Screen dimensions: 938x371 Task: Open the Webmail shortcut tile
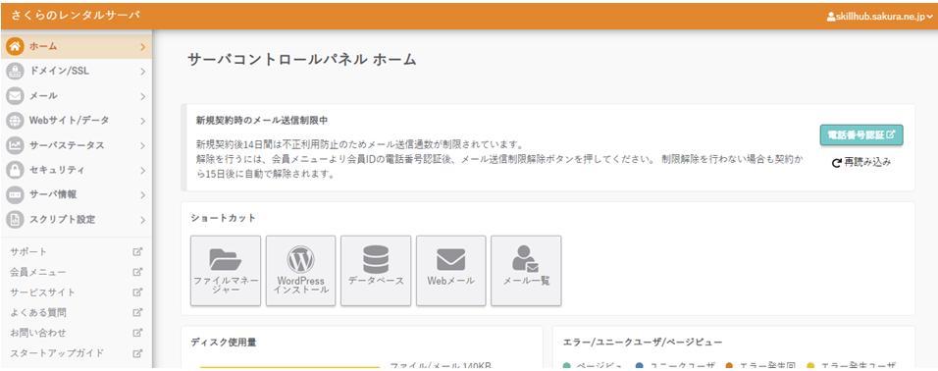pos(451,271)
